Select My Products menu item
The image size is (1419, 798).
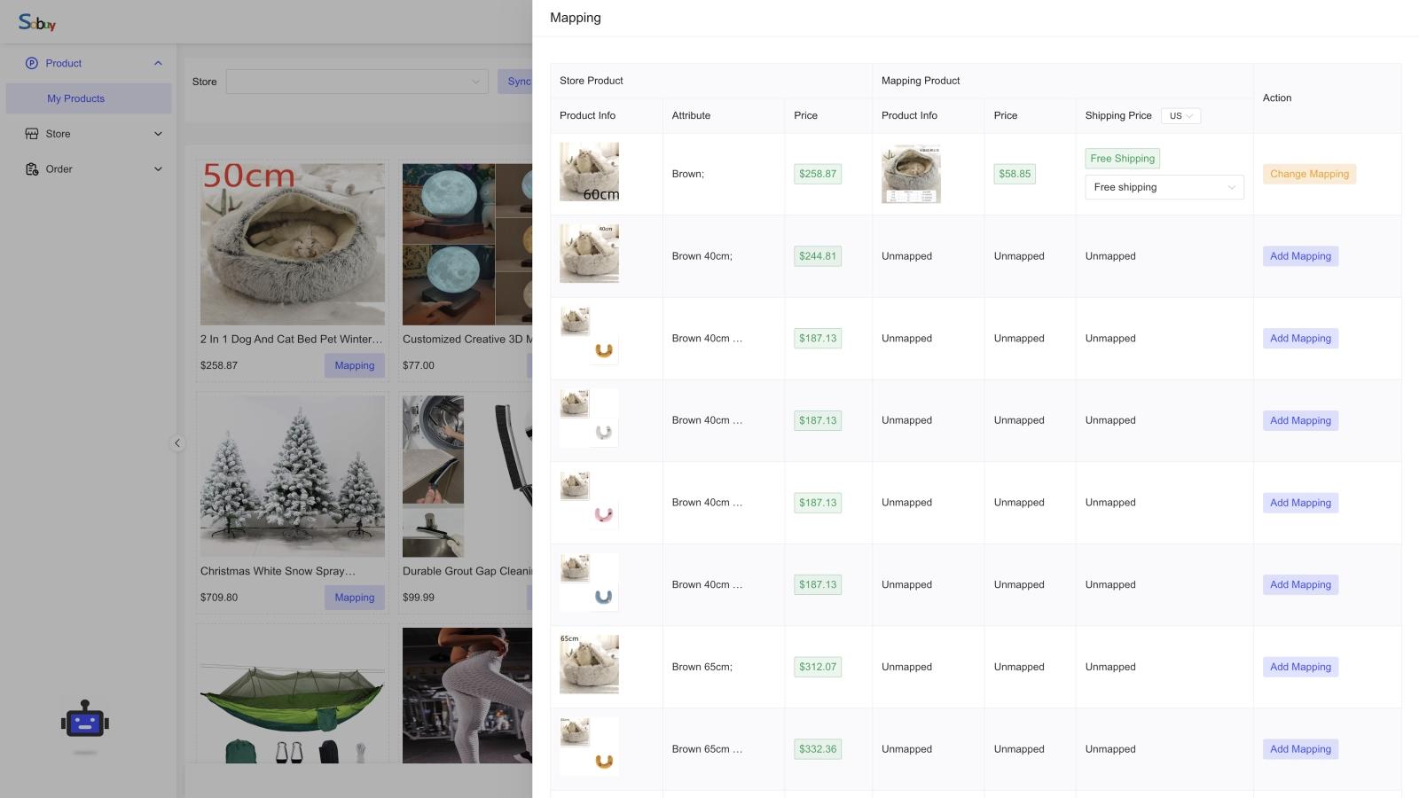click(89, 98)
